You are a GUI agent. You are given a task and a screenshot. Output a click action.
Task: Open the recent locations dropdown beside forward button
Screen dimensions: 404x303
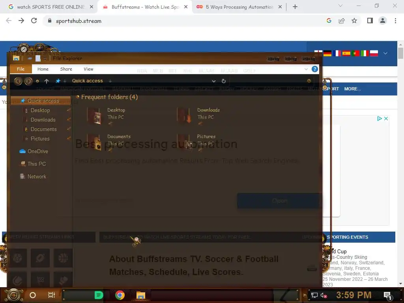pos(37,81)
